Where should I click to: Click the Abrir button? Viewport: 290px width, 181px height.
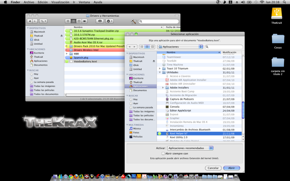click(x=231, y=168)
